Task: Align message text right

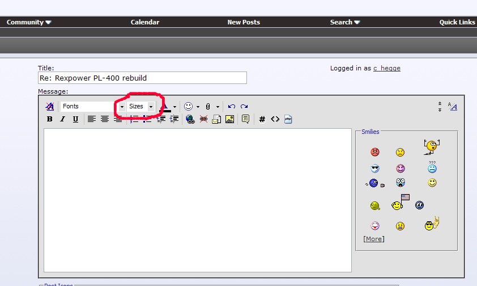Action: 118,119
